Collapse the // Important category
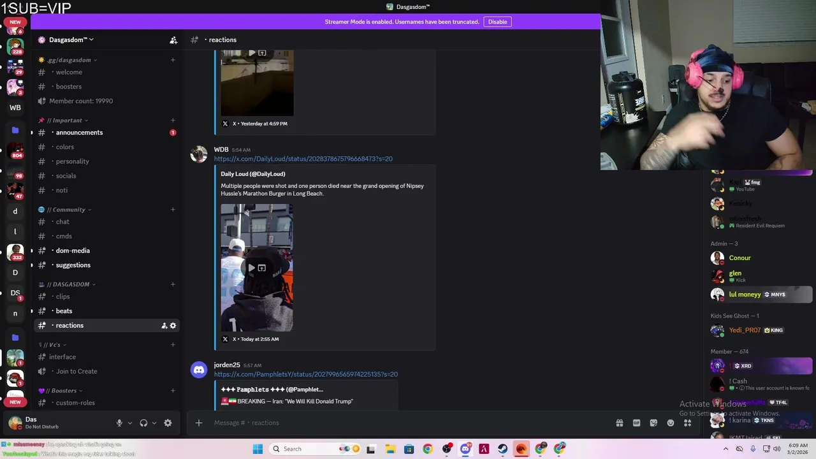The image size is (816, 459). [x=62, y=120]
